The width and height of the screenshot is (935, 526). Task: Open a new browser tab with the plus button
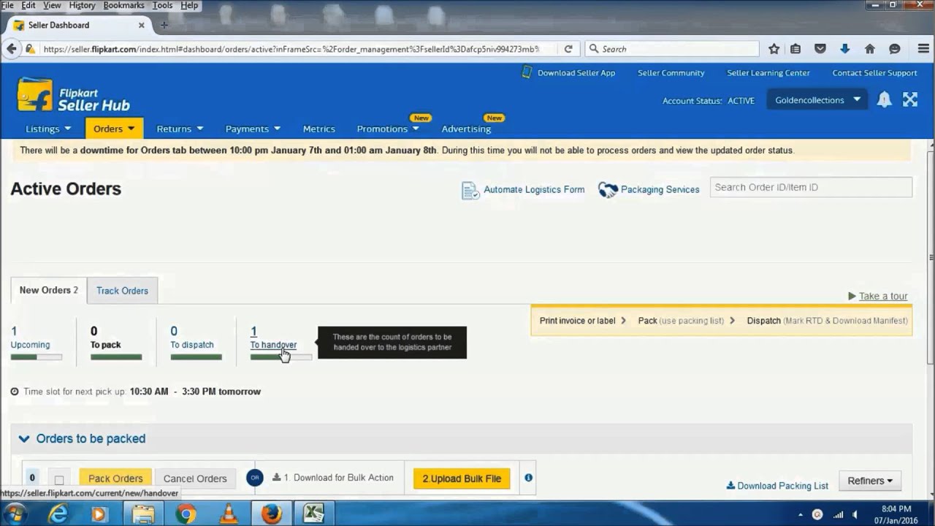pos(164,25)
